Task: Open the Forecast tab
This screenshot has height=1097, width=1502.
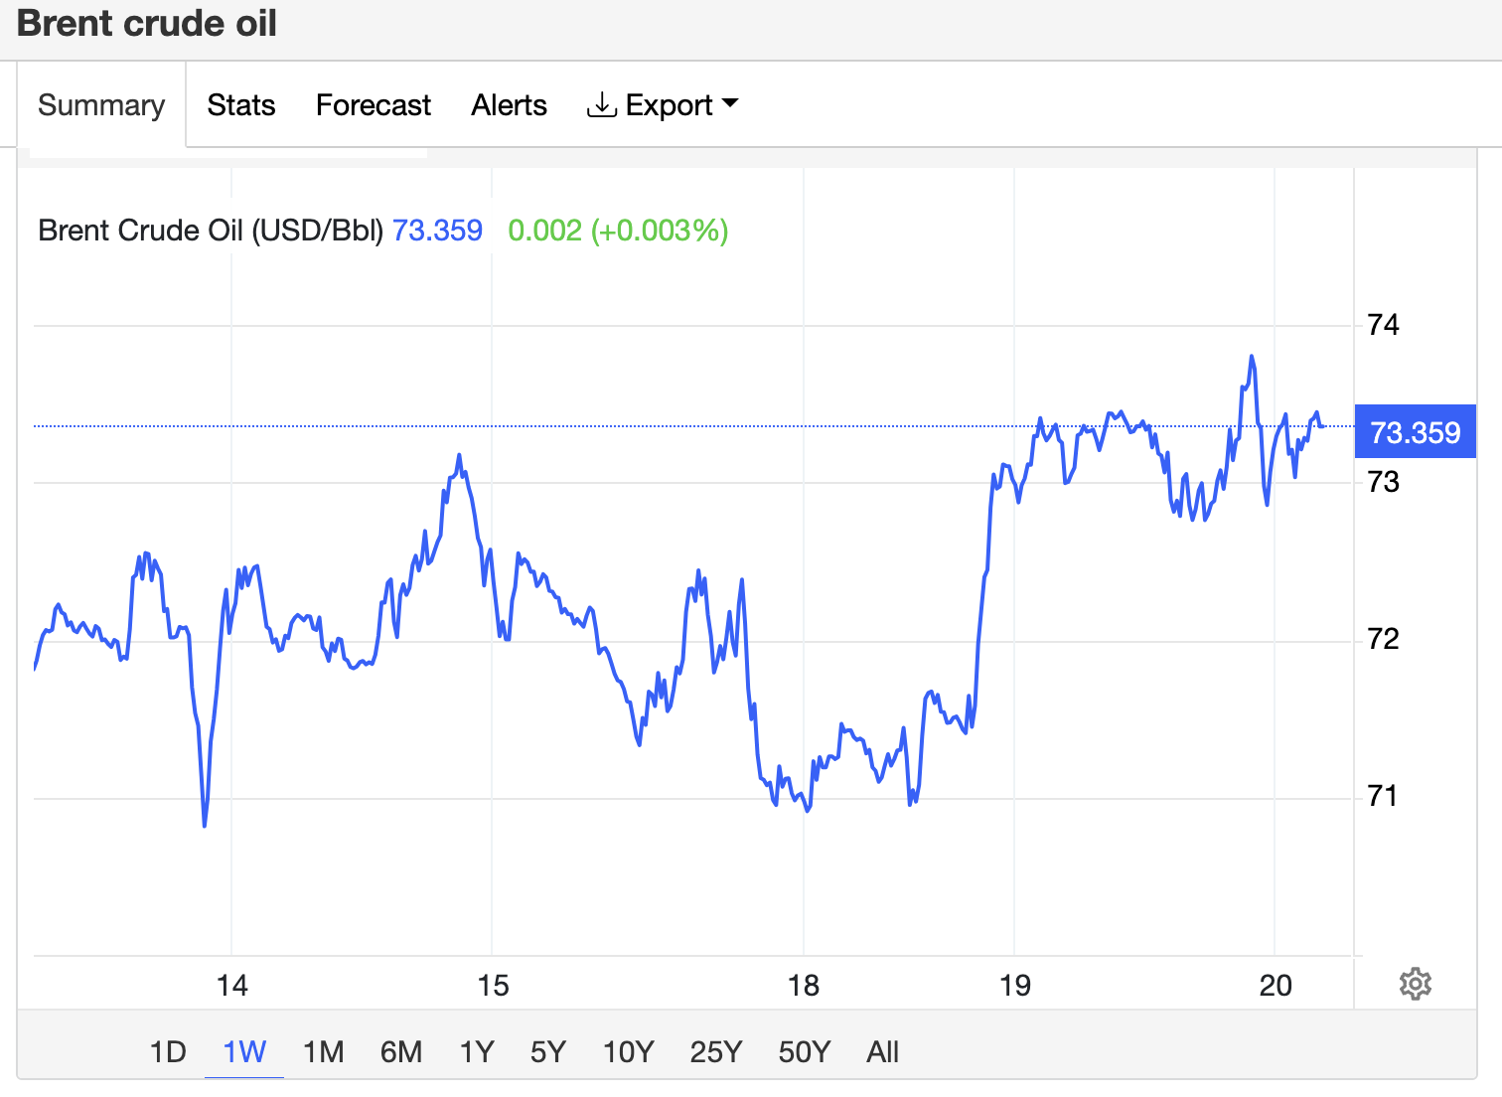Action: click(374, 105)
